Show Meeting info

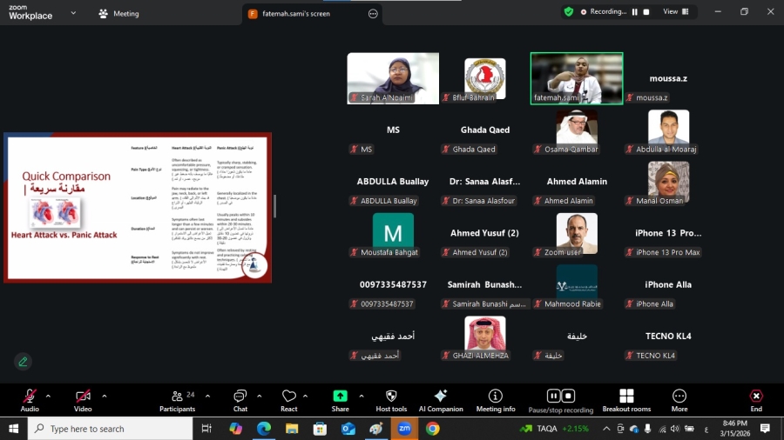click(496, 397)
